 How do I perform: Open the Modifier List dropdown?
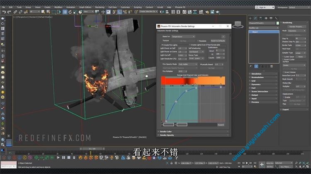coord(264,28)
